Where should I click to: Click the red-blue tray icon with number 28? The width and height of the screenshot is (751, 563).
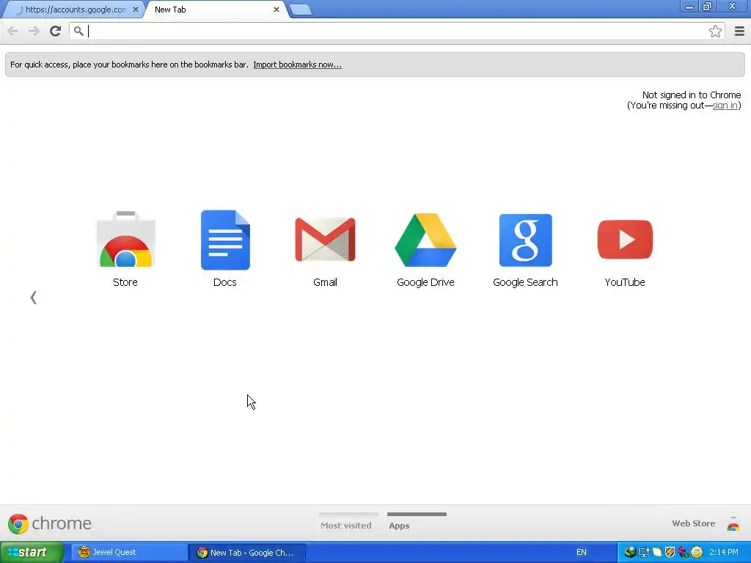[684, 553]
